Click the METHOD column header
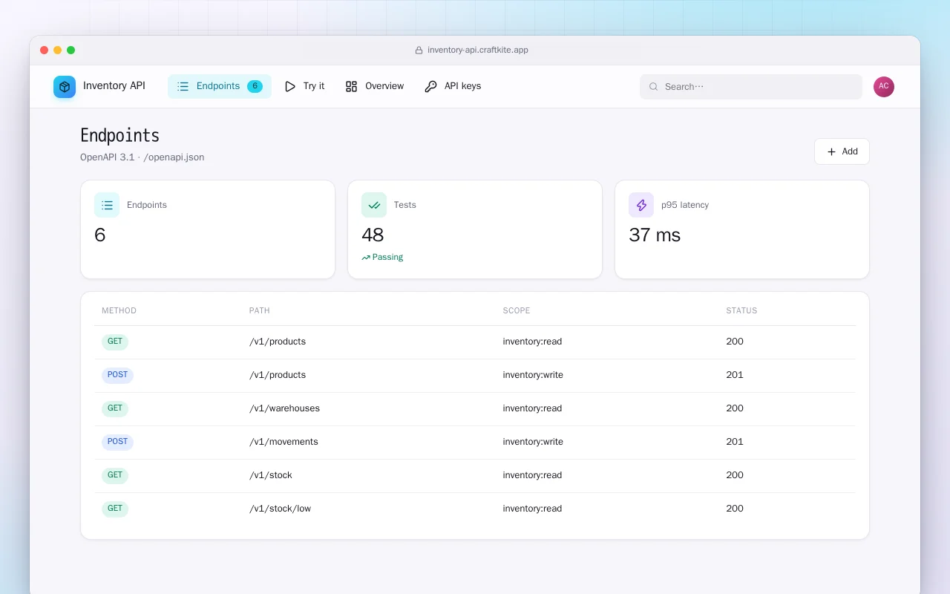The image size is (950, 594). pos(119,310)
